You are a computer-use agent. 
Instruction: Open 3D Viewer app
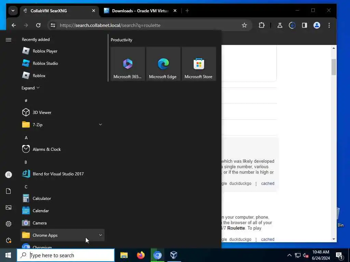click(x=63, y=112)
